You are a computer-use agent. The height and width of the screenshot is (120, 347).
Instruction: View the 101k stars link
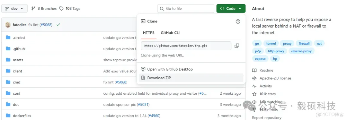[x=268, y=94]
